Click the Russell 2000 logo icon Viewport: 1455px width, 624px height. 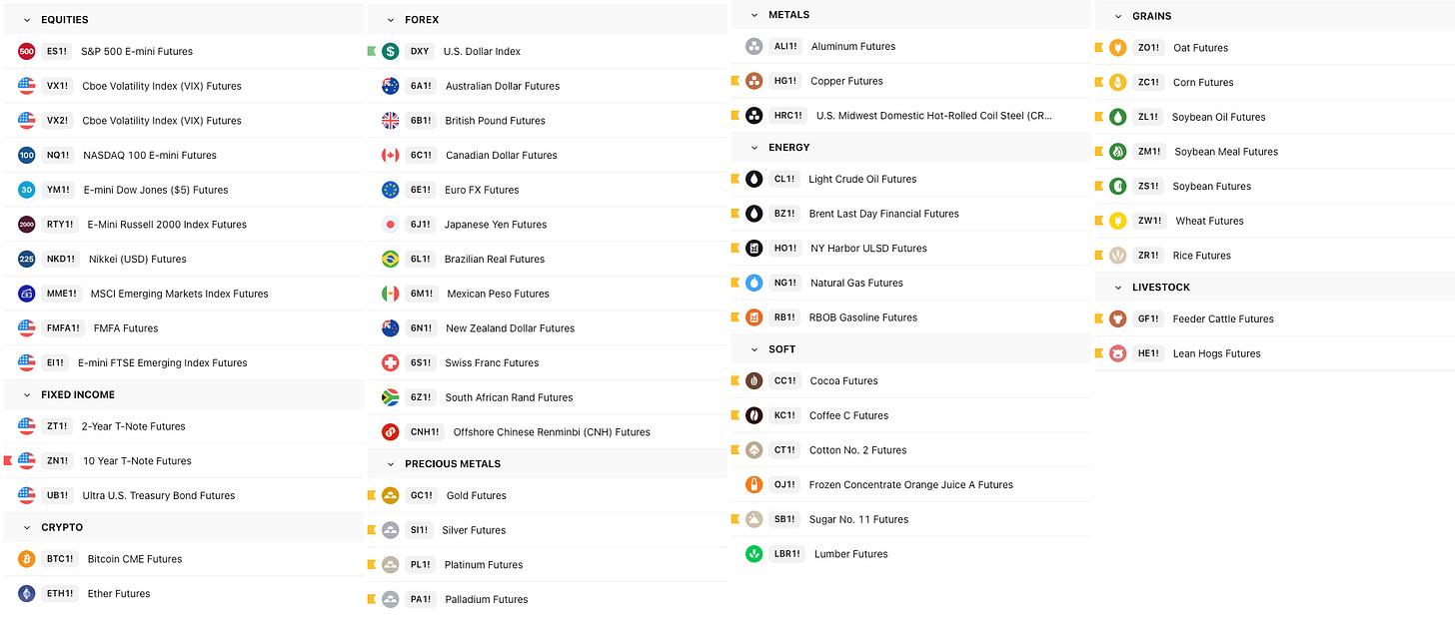27,225
